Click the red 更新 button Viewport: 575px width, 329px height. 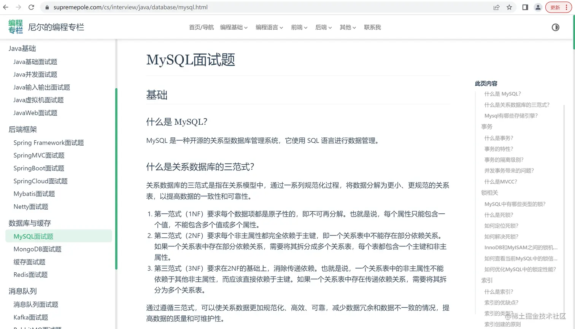click(x=556, y=7)
